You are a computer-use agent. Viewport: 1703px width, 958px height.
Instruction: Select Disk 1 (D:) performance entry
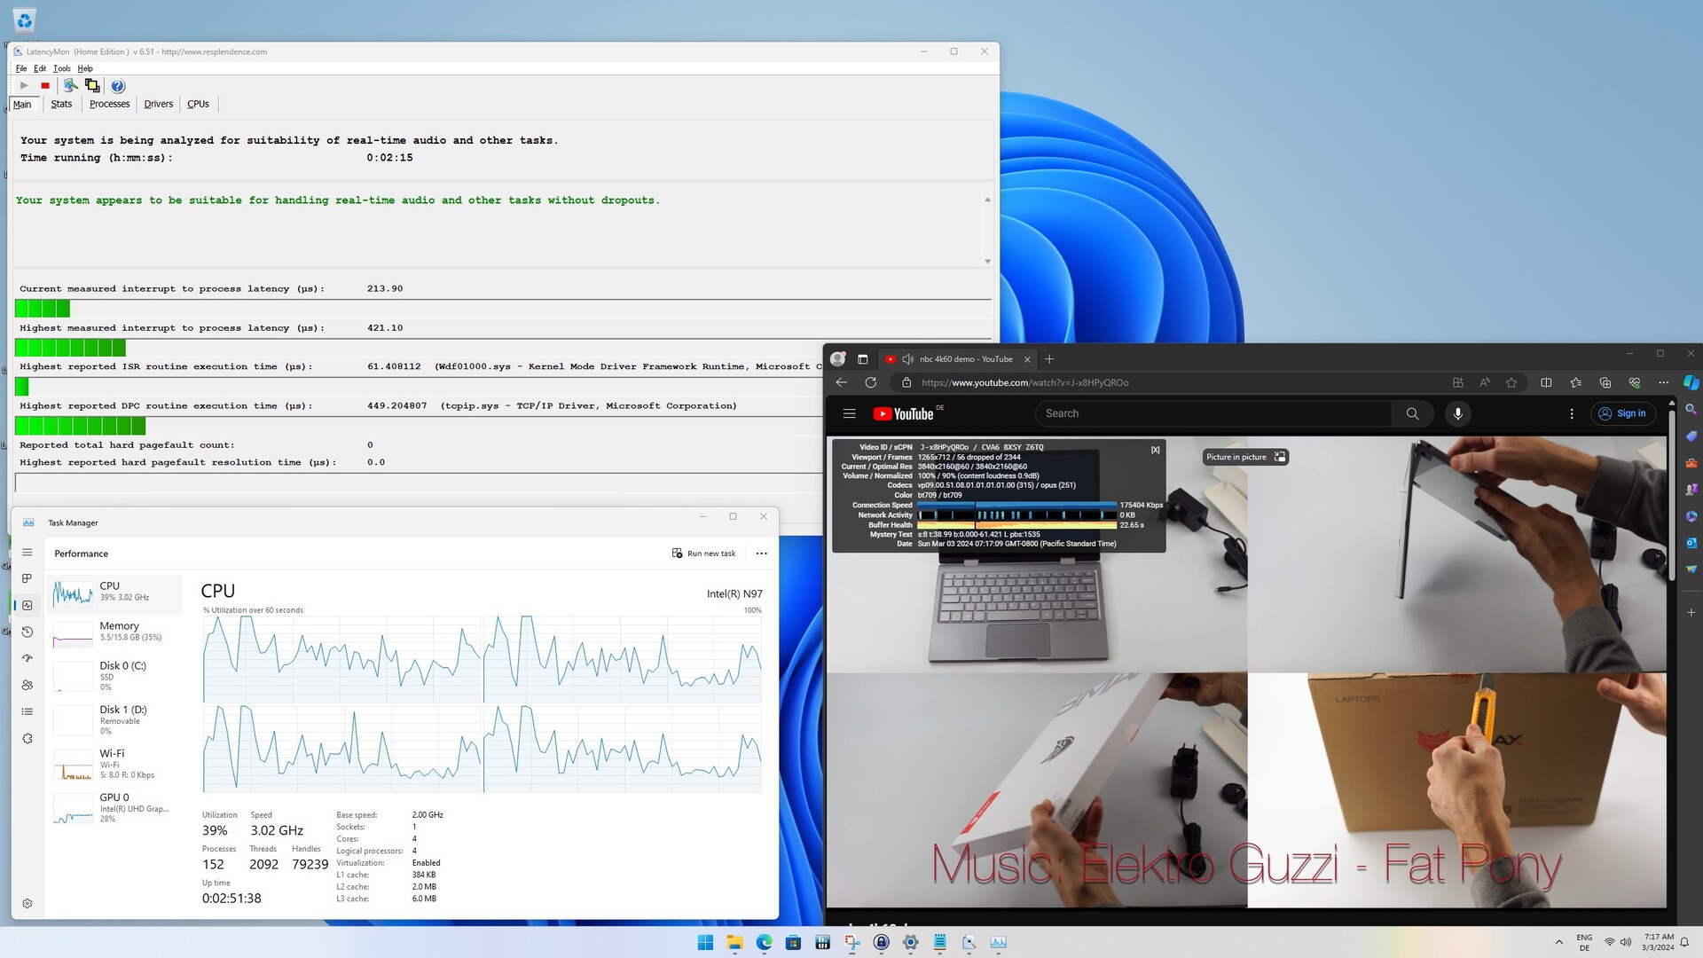(x=115, y=720)
